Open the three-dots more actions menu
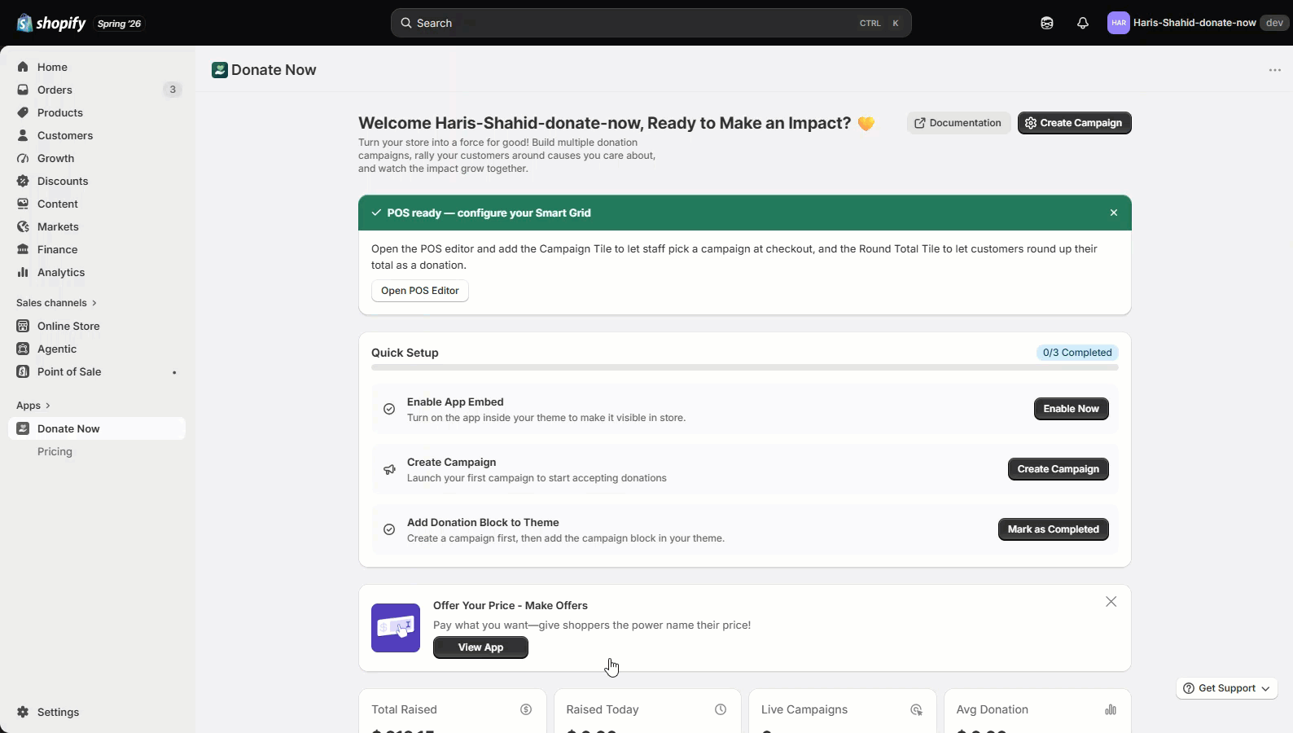The image size is (1293, 733). (x=1275, y=70)
